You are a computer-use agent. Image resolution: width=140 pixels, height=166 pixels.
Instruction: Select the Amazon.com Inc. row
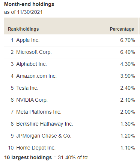[71, 76]
